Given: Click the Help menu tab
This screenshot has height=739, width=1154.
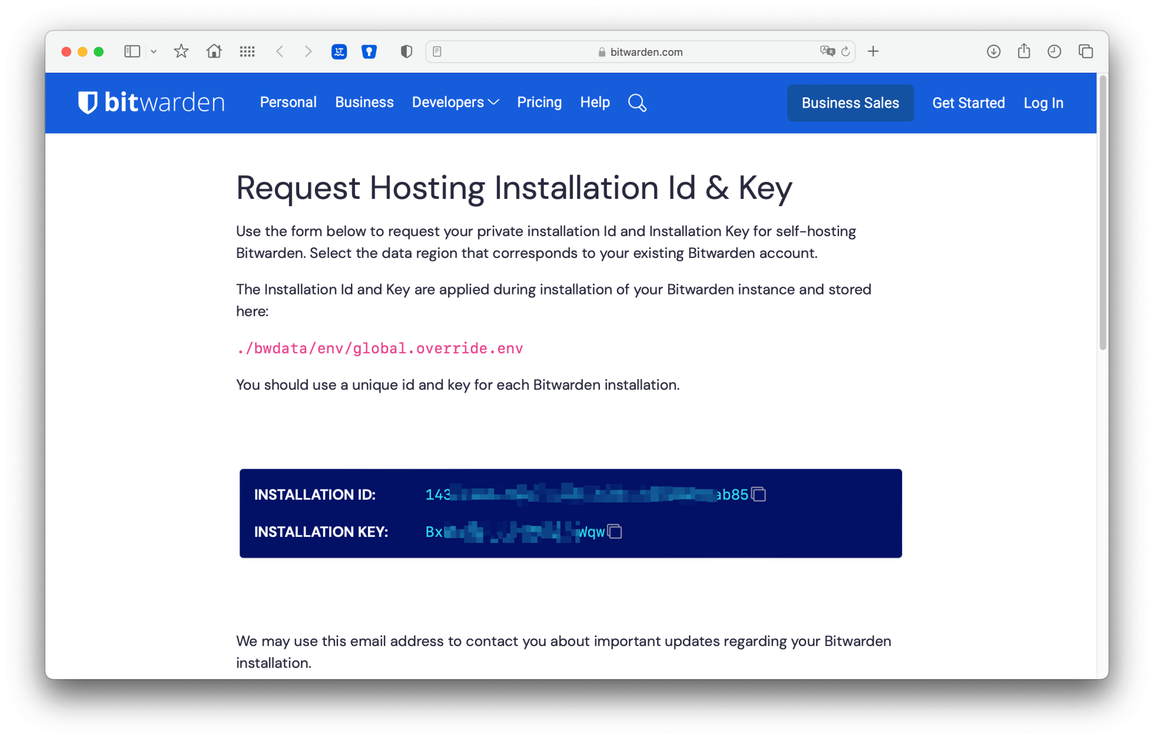Looking at the screenshot, I should [596, 103].
